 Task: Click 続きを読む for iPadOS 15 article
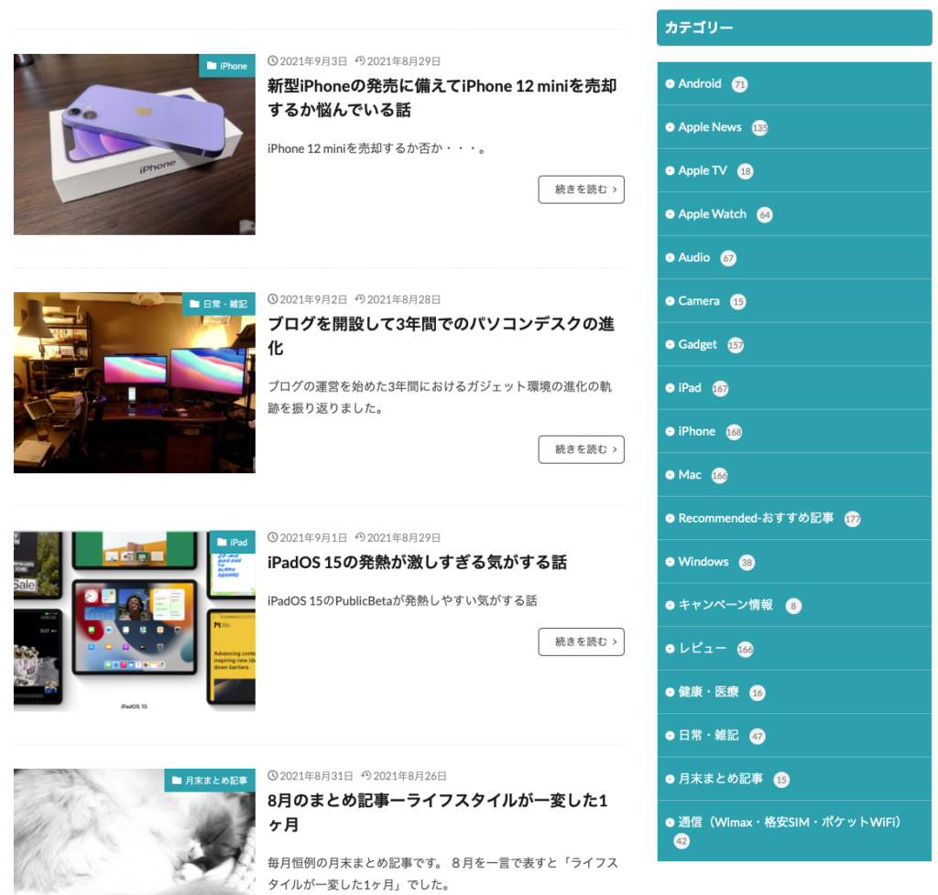(581, 642)
